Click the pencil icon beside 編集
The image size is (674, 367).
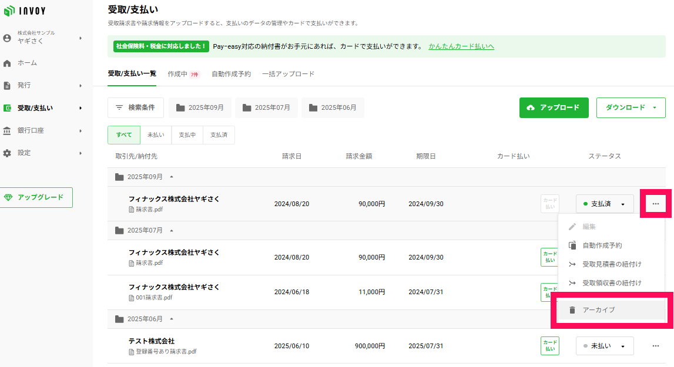[x=572, y=227]
